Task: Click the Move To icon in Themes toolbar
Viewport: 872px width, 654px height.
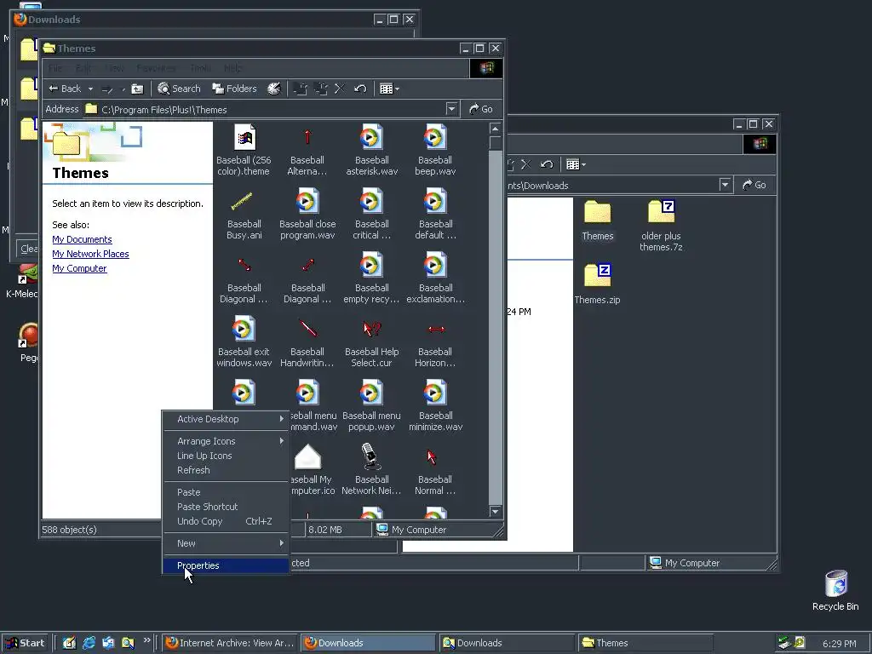Action: point(301,89)
